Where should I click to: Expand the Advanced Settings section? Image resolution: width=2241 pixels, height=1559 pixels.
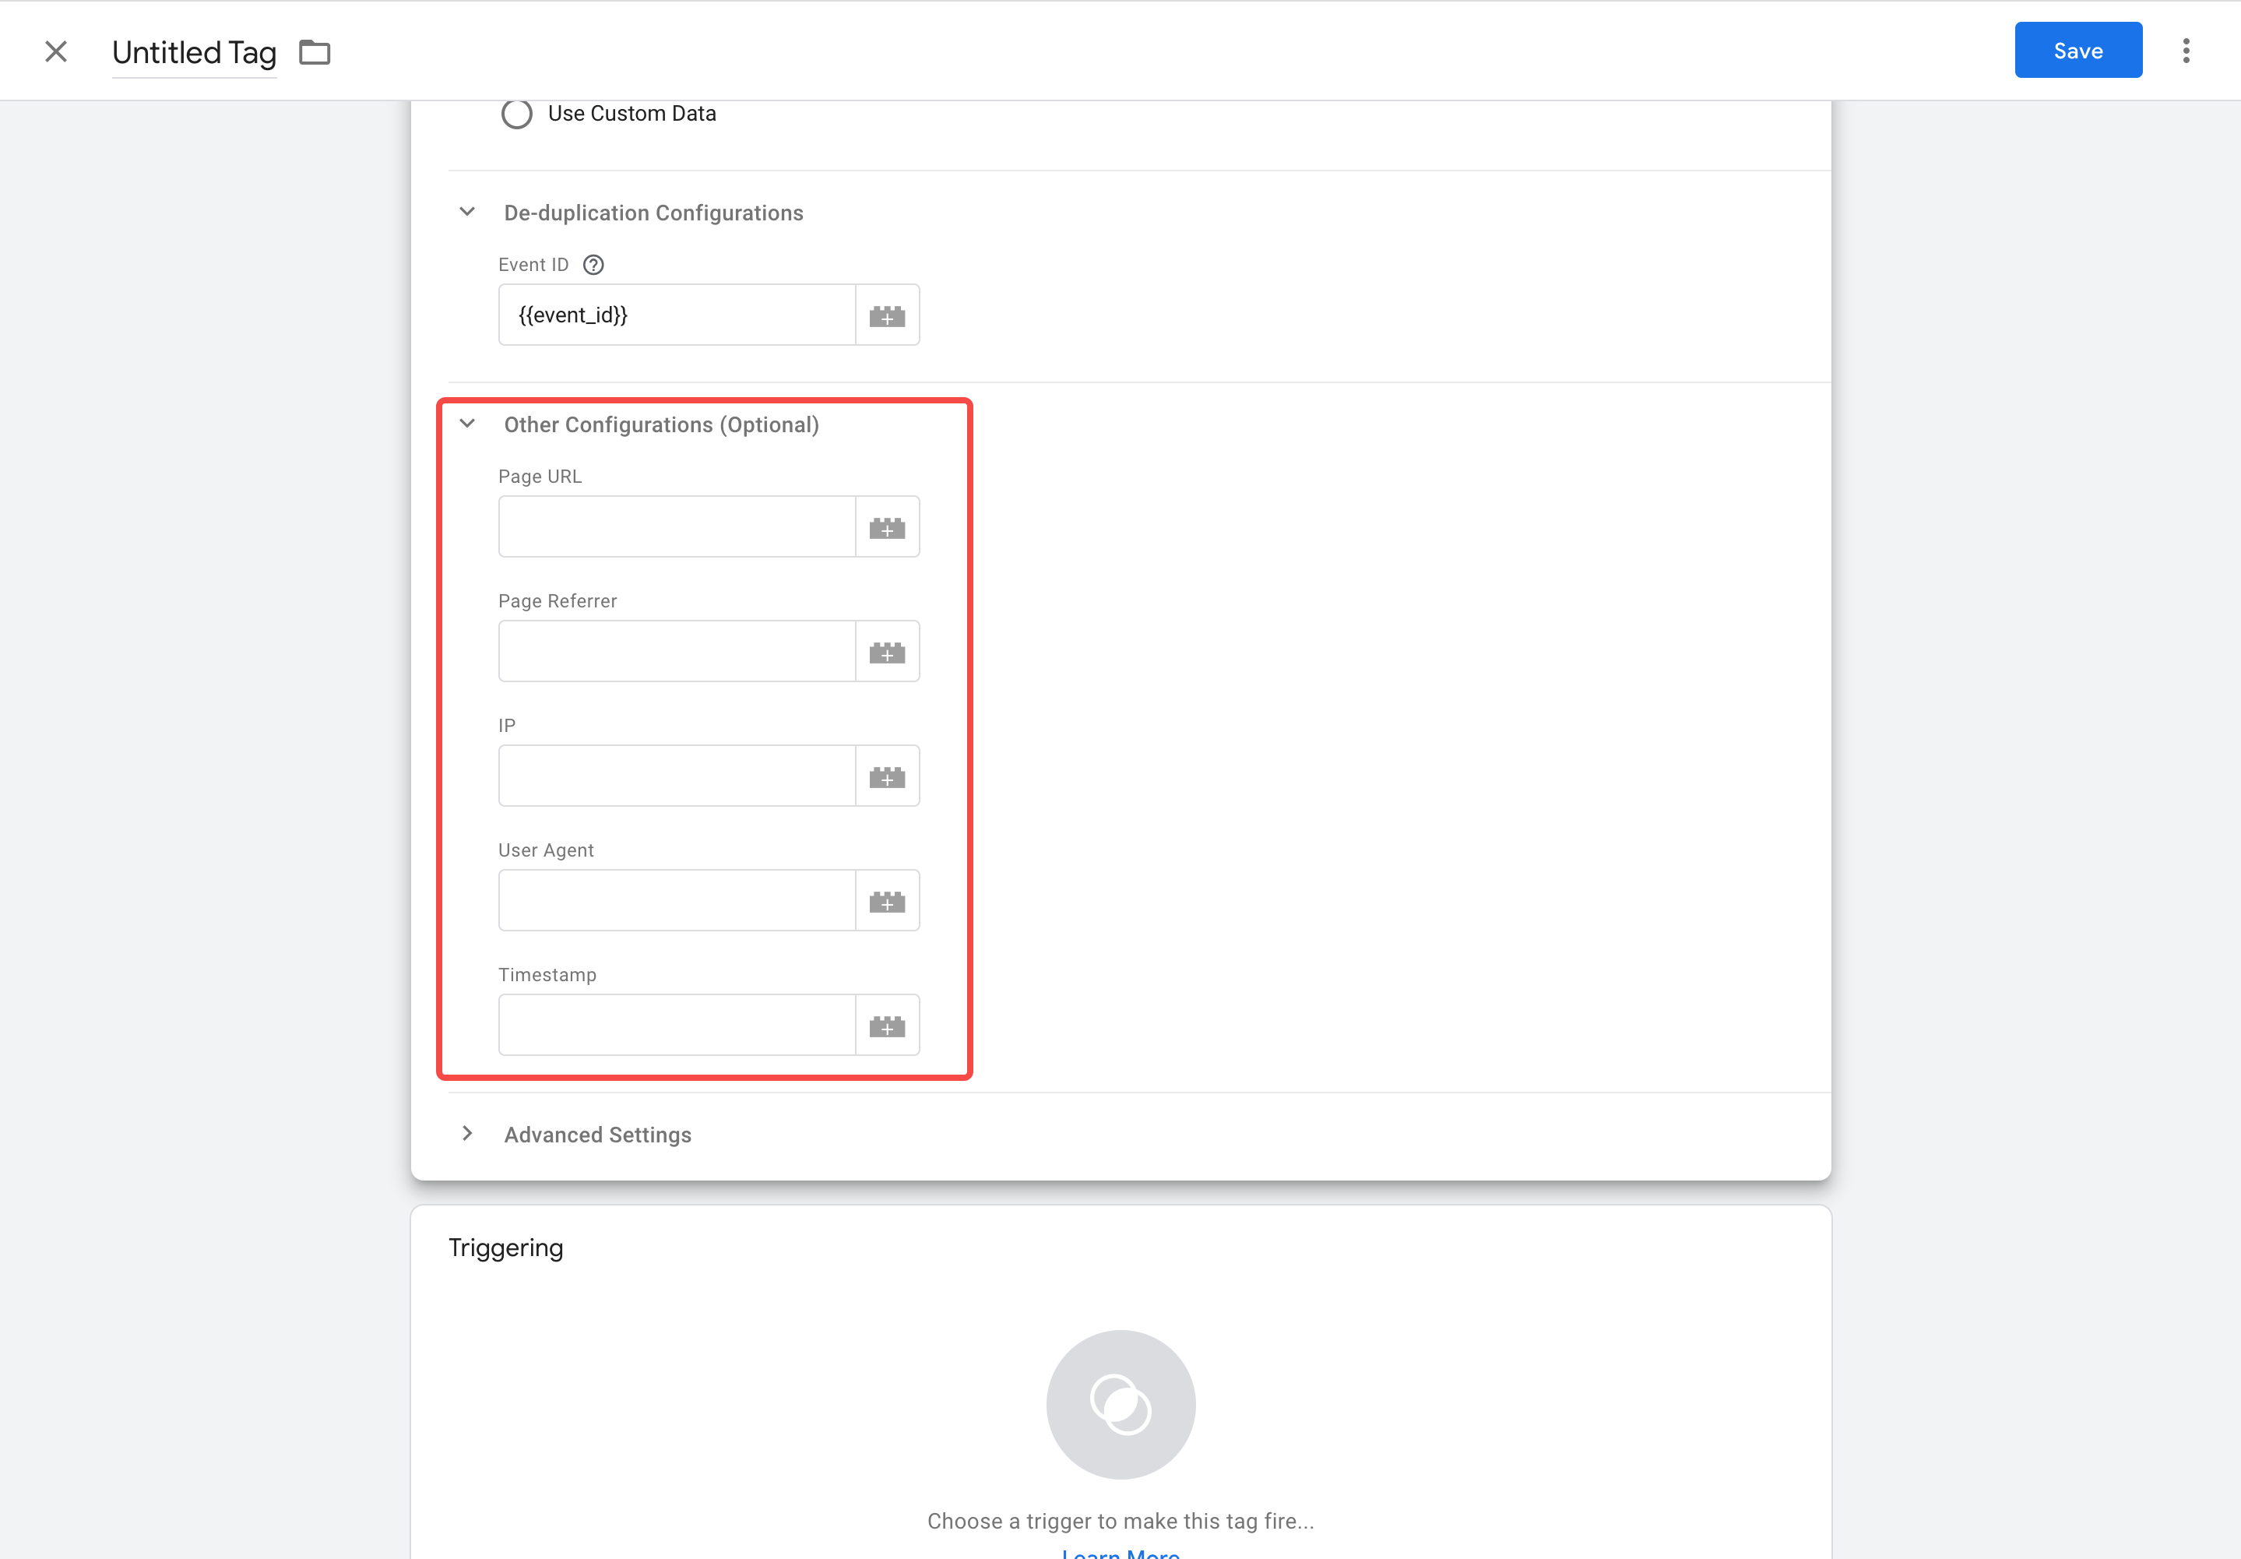466,1133
